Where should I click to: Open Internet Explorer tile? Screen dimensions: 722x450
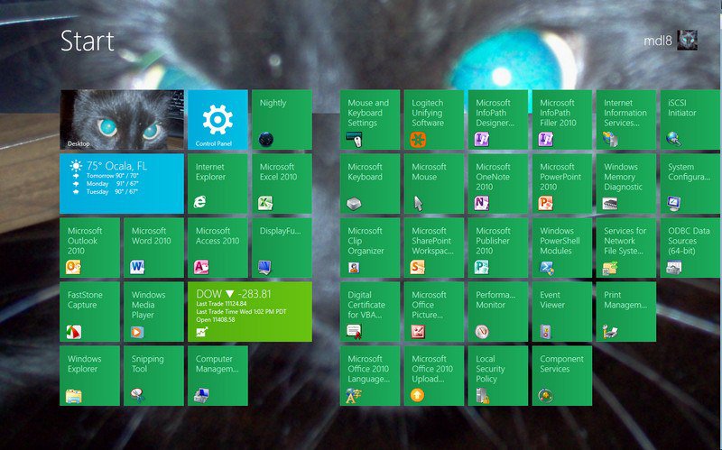click(x=218, y=184)
